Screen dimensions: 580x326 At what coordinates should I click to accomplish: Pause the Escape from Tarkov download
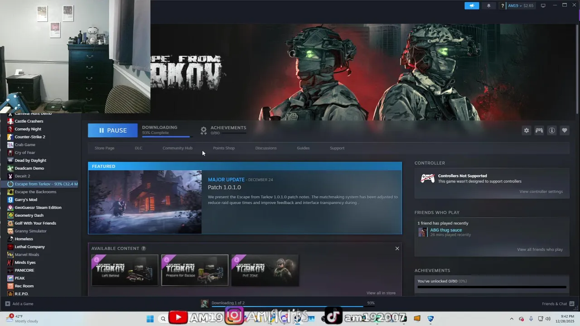(x=113, y=130)
